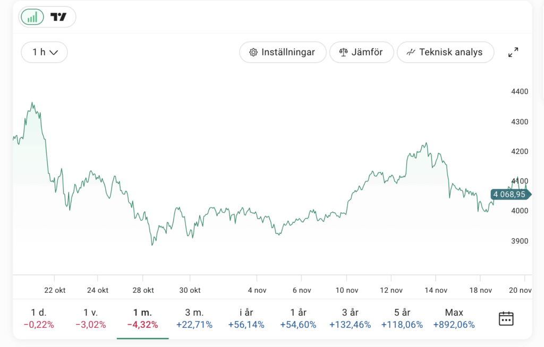Click the scales icon for Jämför
544x347 pixels.
[343, 53]
